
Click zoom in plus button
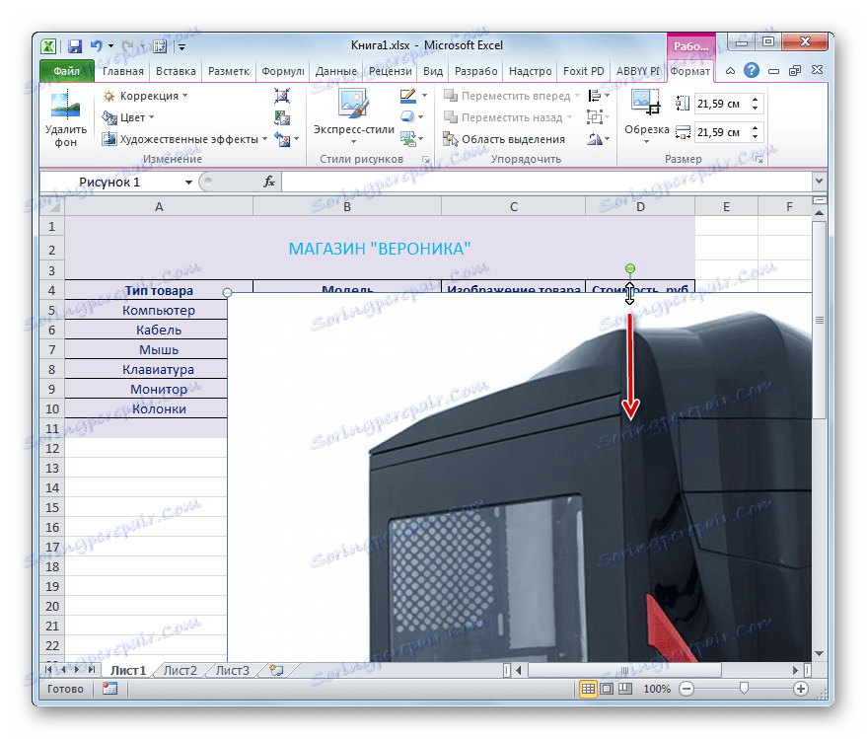click(x=801, y=689)
